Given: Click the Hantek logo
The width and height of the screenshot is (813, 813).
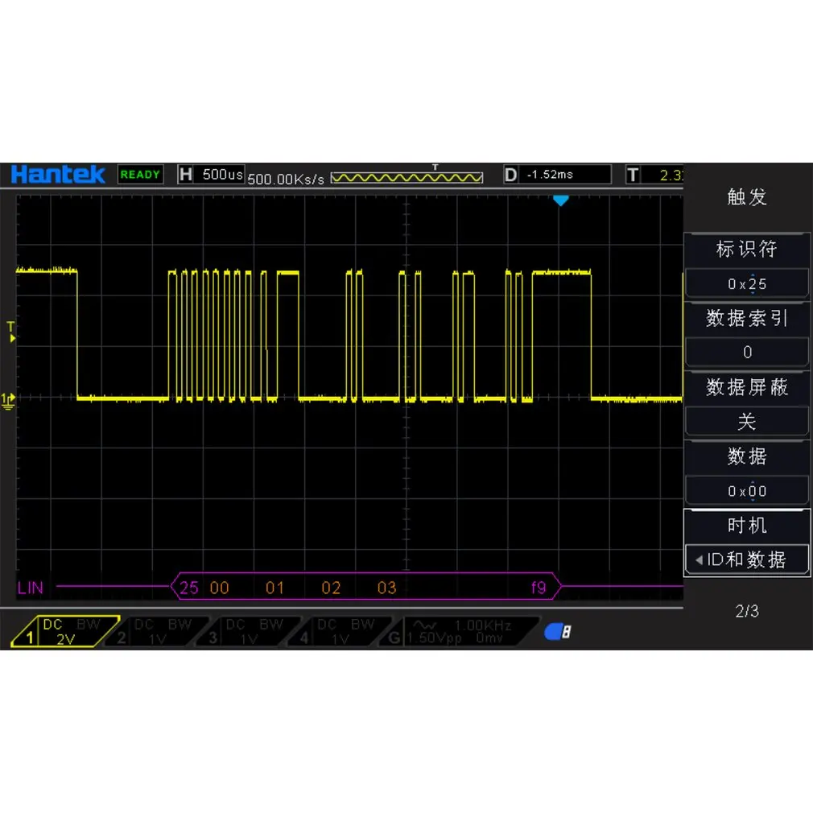Looking at the screenshot, I should point(57,174).
